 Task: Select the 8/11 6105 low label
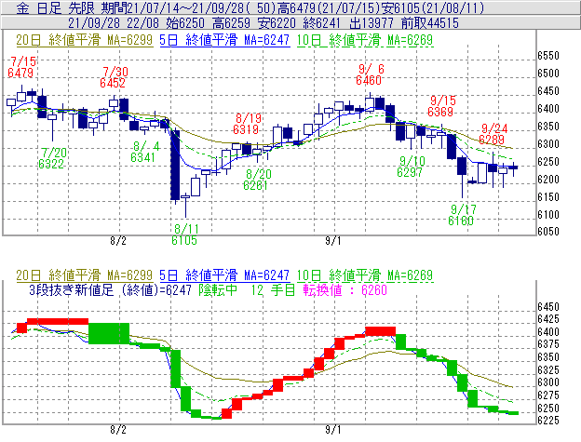[x=184, y=234]
